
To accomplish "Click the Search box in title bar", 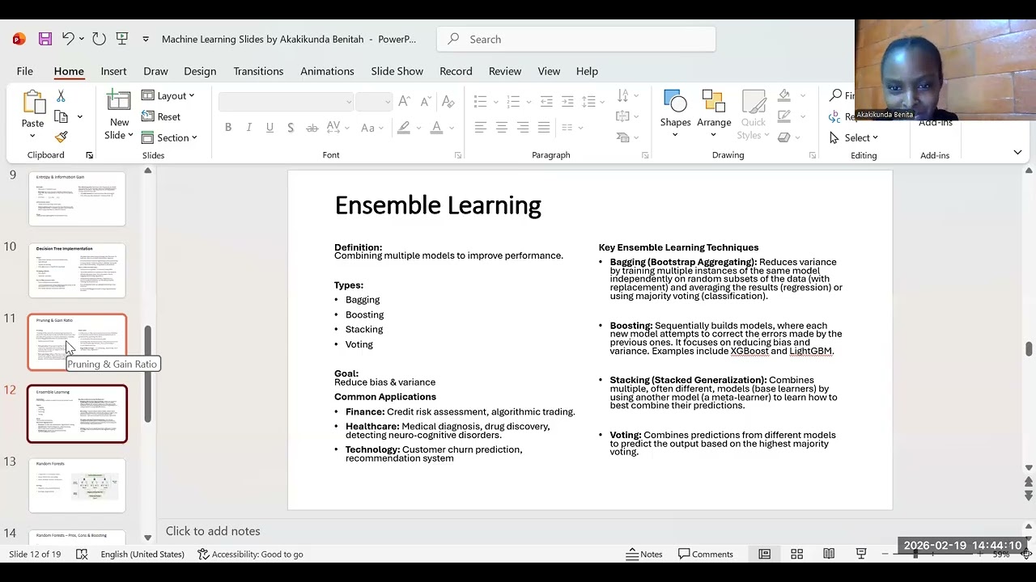I will tap(576, 39).
